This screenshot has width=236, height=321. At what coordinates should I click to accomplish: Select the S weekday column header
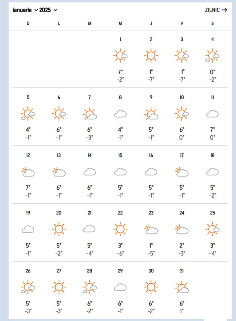(213, 23)
